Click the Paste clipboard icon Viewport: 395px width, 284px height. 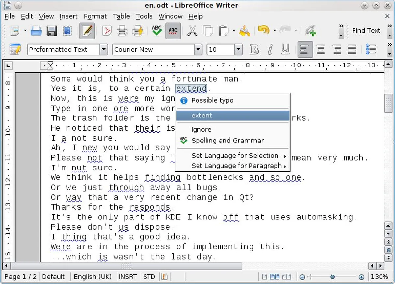[224, 31]
